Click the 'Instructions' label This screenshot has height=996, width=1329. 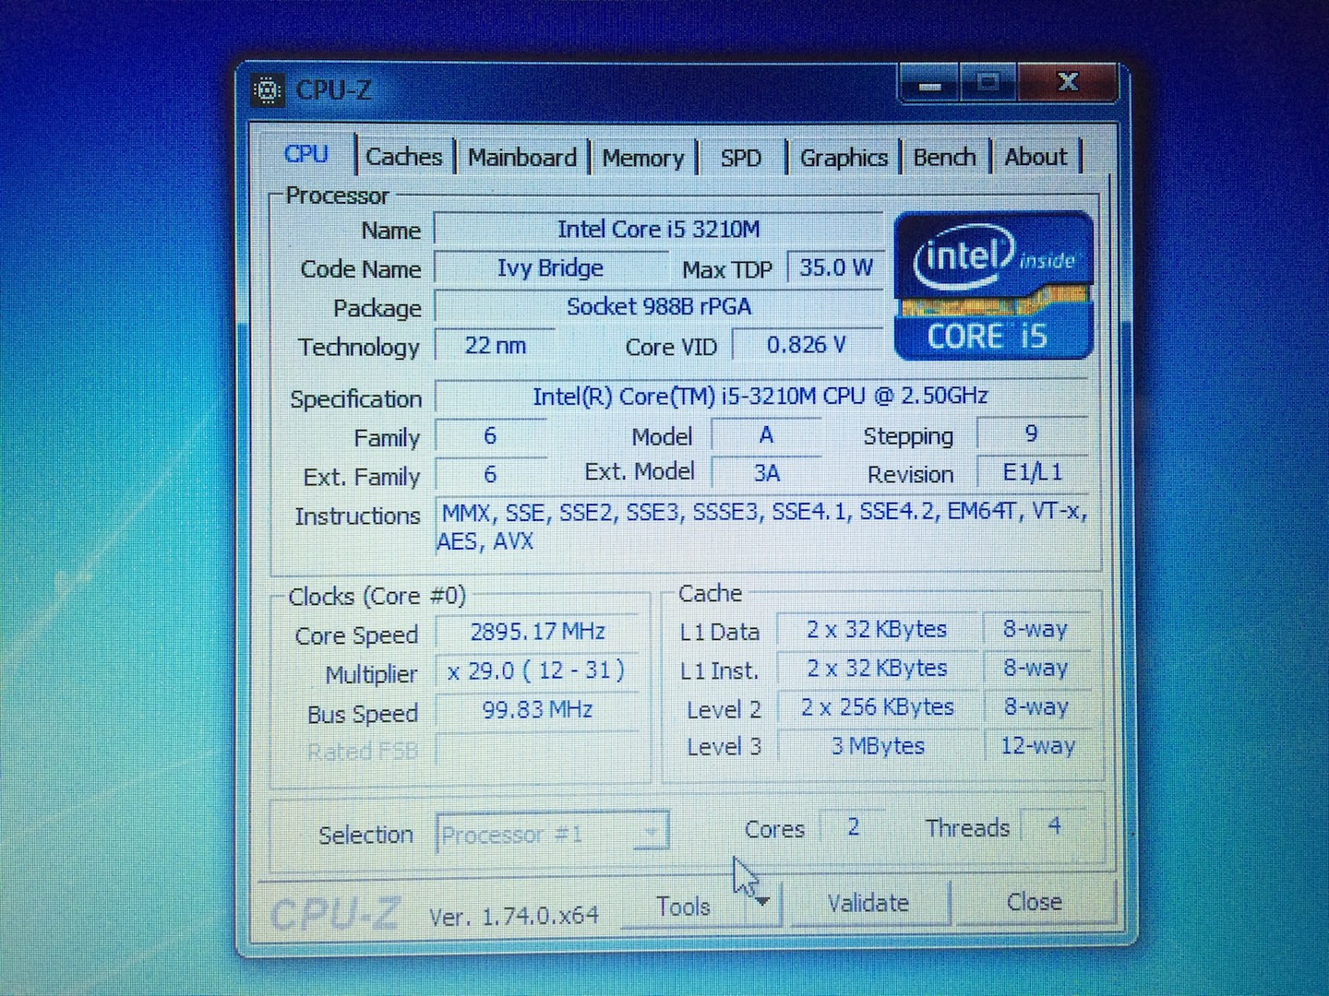coord(357,516)
